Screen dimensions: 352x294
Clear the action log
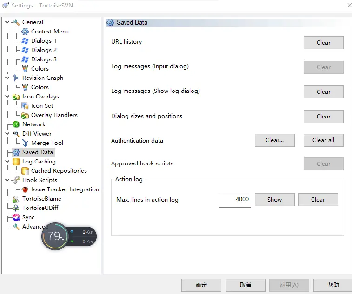coord(318,200)
